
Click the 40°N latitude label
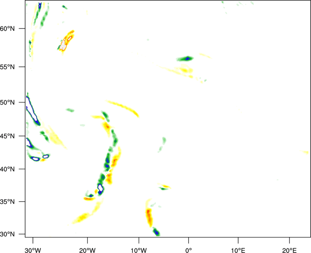coord(7,169)
